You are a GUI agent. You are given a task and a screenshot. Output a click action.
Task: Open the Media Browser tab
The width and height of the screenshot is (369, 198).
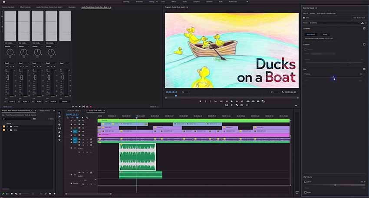coord(45,110)
